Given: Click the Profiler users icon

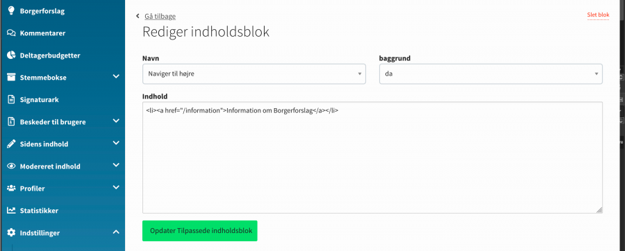Looking at the screenshot, I should click(x=11, y=188).
